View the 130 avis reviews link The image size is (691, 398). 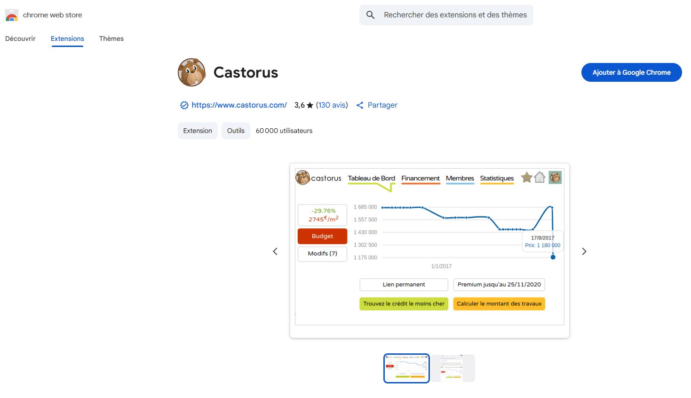click(332, 105)
